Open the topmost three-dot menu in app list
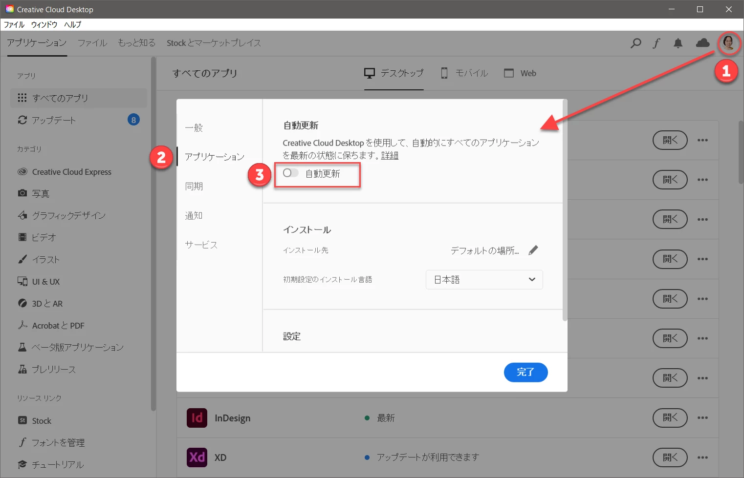744x478 pixels. tap(702, 140)
